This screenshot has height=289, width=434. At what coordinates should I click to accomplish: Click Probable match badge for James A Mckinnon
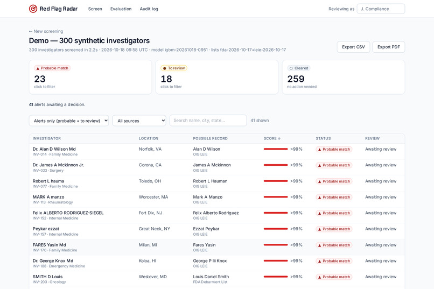point(334,165)
